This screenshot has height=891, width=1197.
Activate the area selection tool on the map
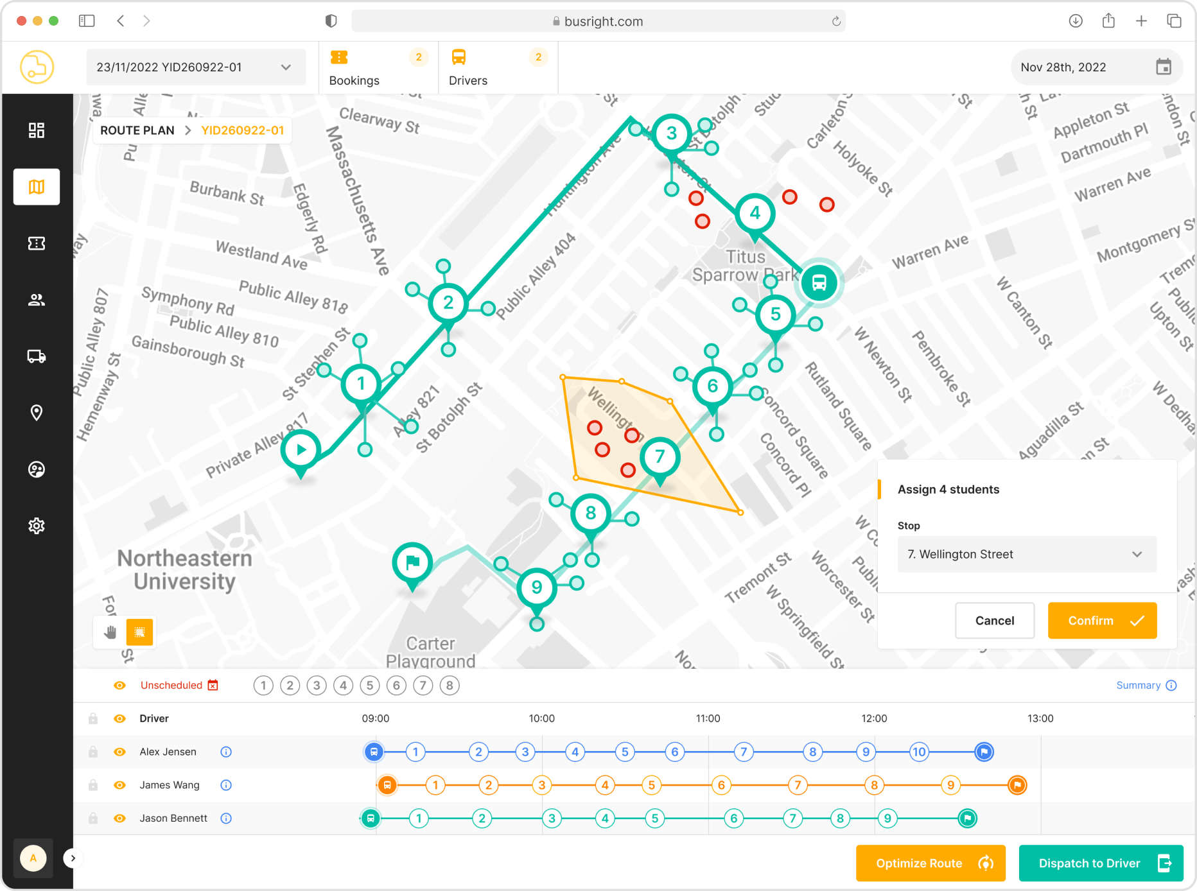click(141, 632)
